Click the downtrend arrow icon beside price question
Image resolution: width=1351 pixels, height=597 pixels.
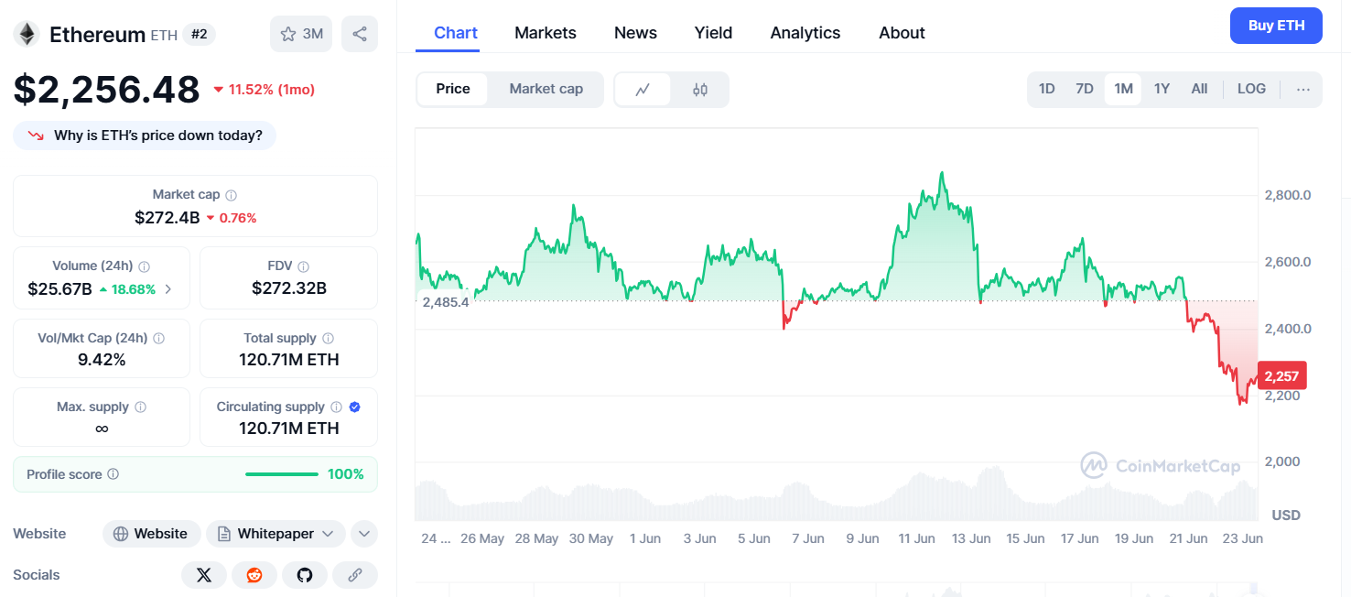coord(36,136)
